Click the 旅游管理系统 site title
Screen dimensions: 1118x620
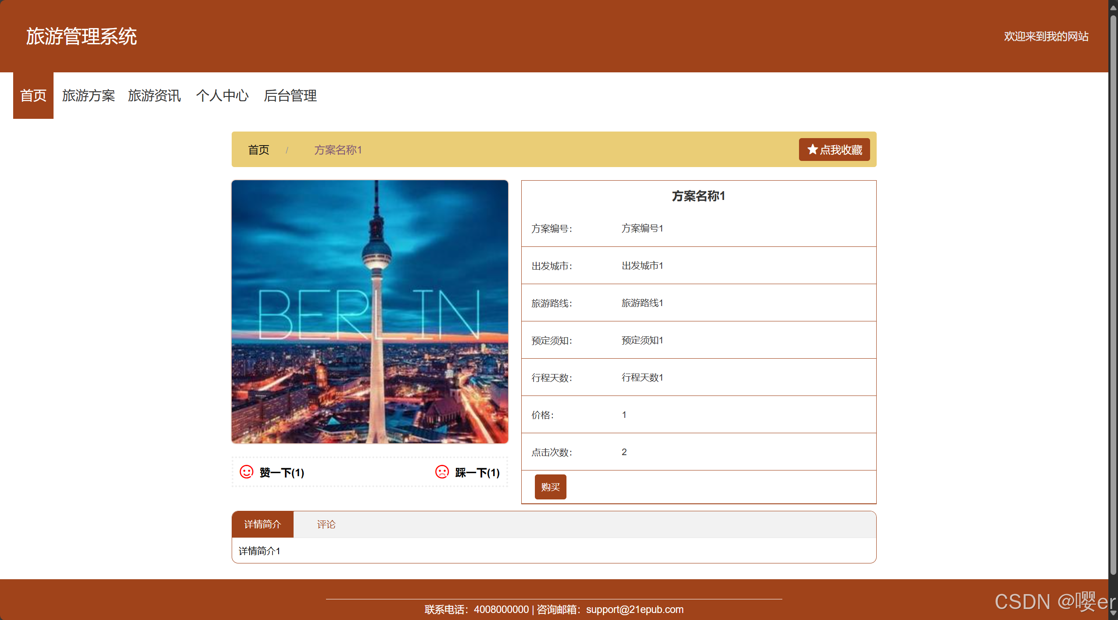click(82, 36)
